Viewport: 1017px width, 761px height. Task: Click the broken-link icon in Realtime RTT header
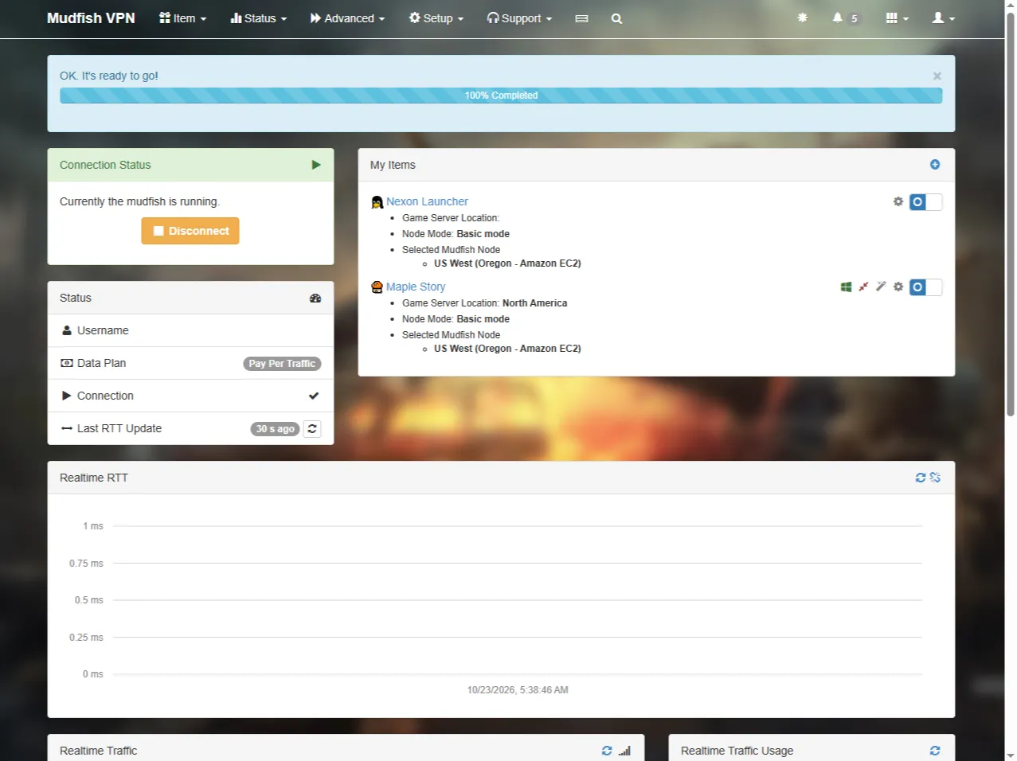tap(935, 478)
